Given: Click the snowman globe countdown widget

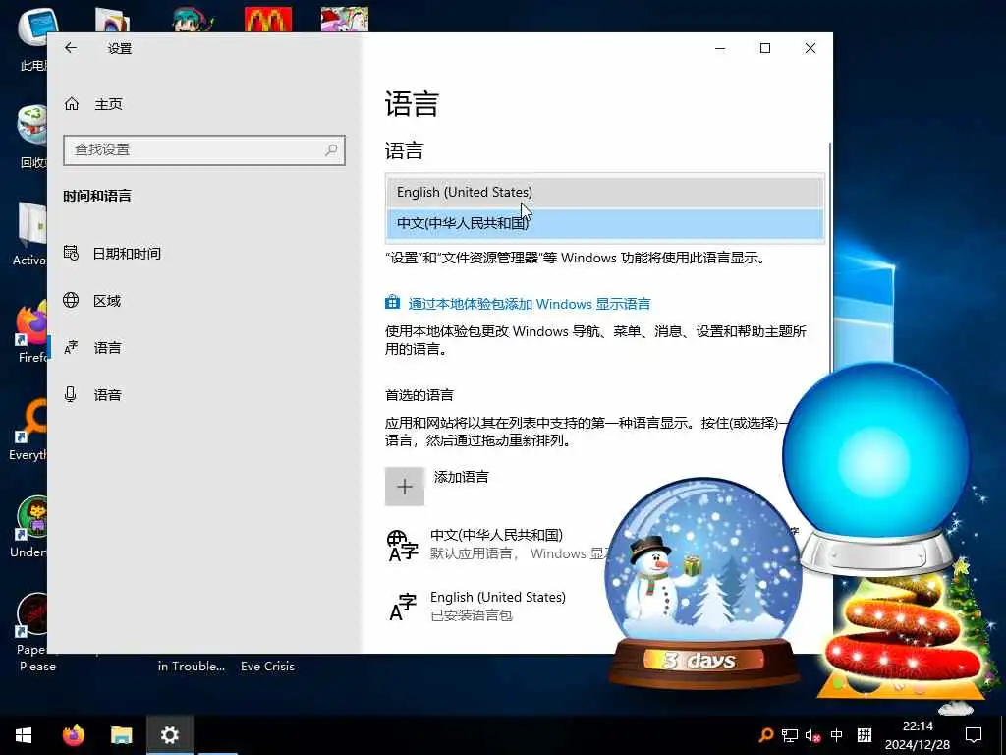Looking at the screenshot, I should click(703, 584).
